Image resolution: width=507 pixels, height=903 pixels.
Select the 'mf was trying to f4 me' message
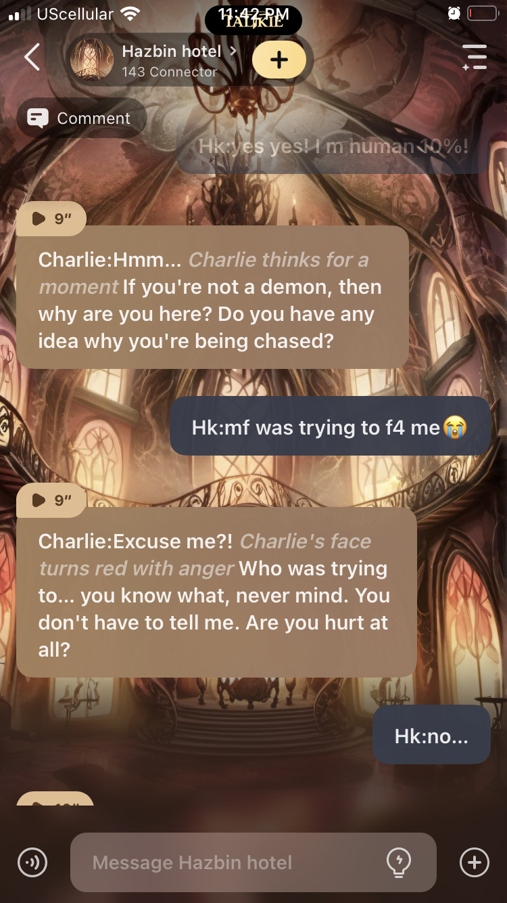coord(330,426)
